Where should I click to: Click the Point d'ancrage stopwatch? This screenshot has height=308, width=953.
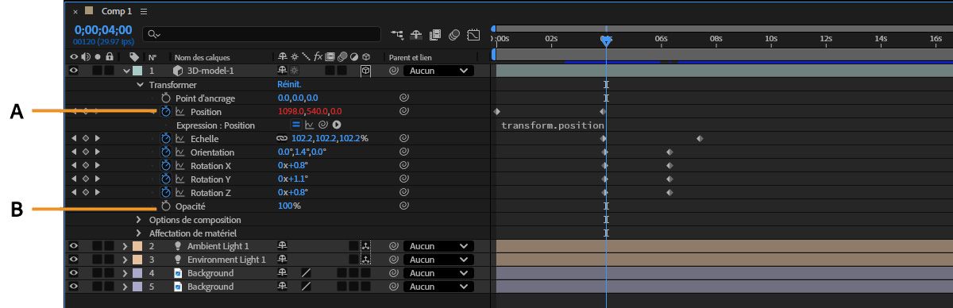pos(166,98)
